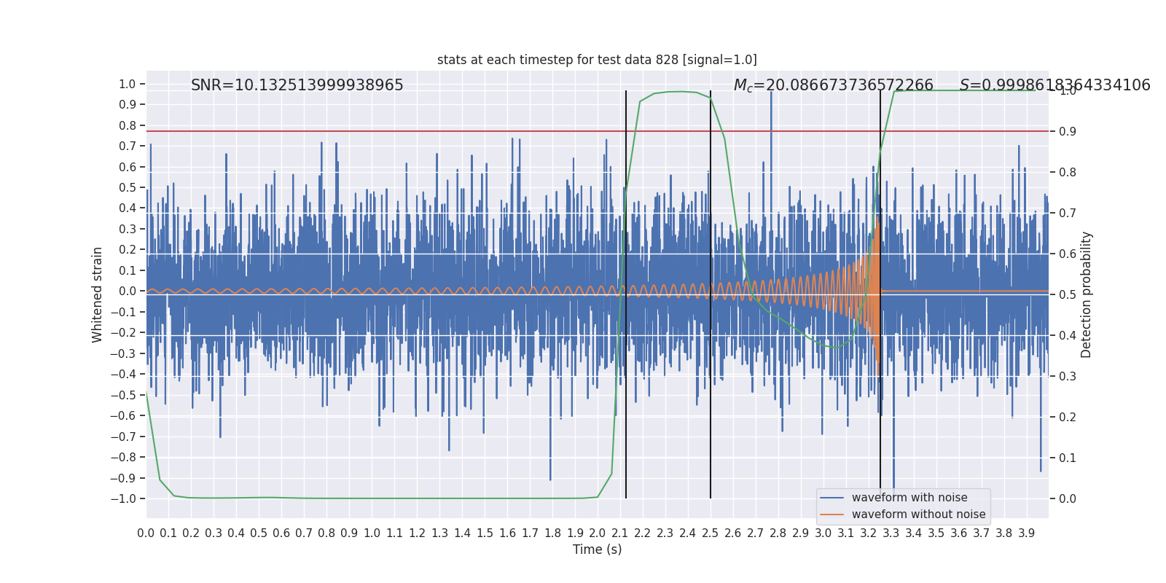1166x583 pixels.
Task: Select the 3.5 tick on the time axis
Action: pyautogui.click(x=936, y=533)
